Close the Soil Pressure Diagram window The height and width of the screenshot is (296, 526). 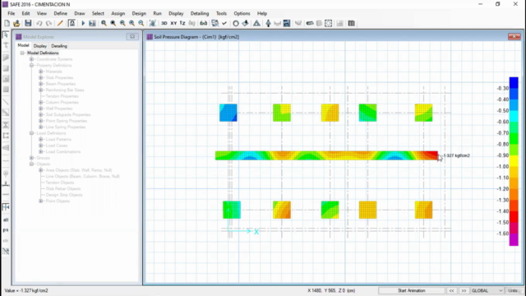514,36
